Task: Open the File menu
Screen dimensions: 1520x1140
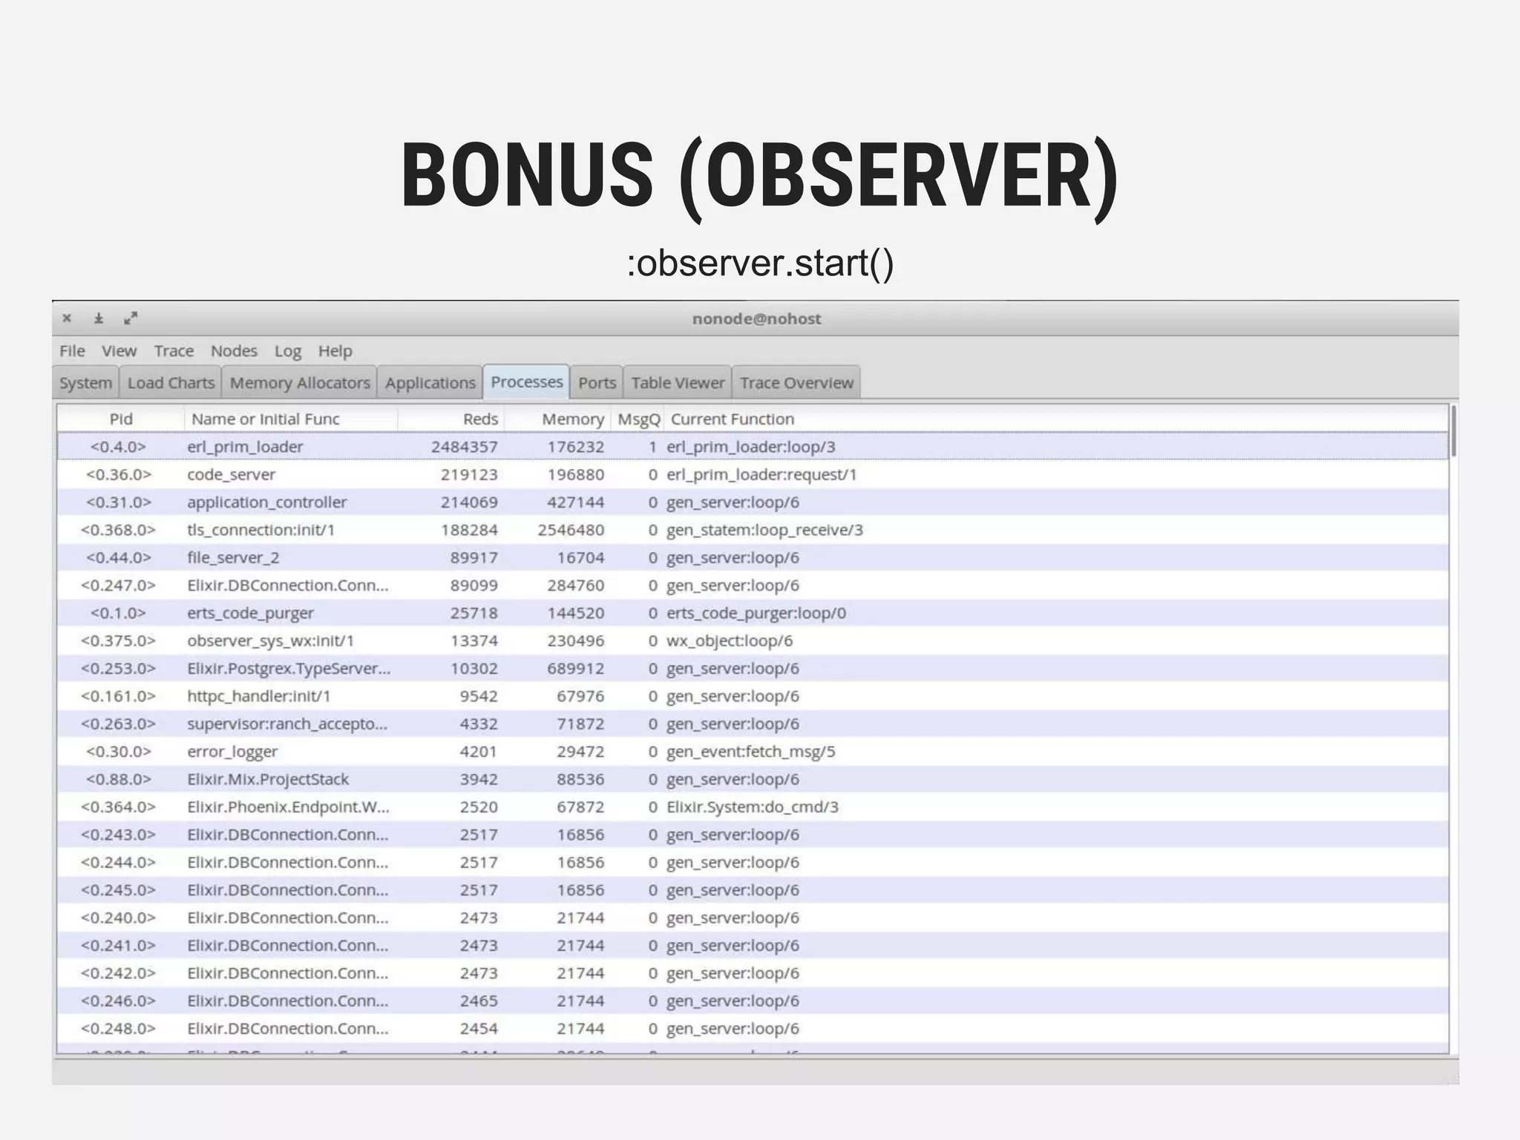Action: [x=73, y=351]
